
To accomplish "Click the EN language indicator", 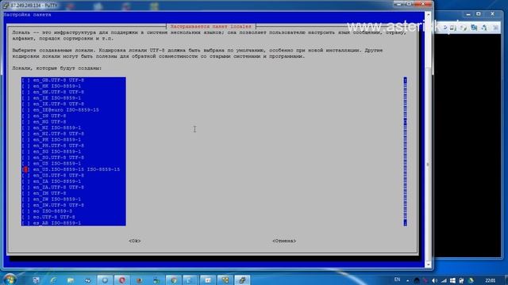I will click(397, 279).
